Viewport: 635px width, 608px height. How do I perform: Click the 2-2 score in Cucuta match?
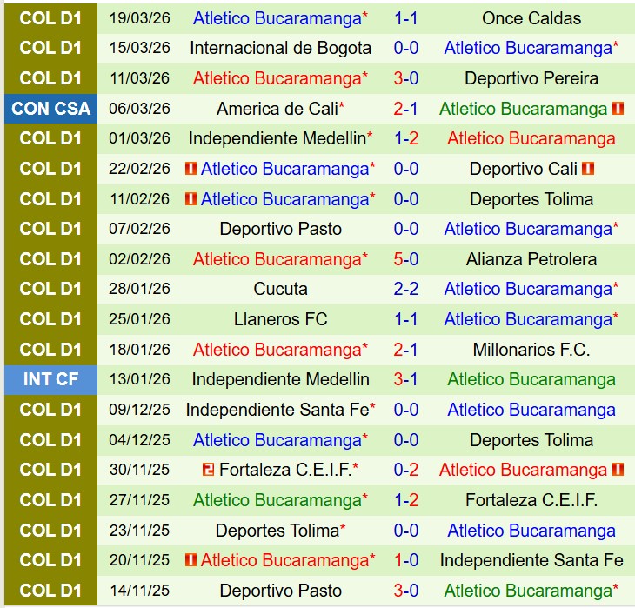coord(406,289)
